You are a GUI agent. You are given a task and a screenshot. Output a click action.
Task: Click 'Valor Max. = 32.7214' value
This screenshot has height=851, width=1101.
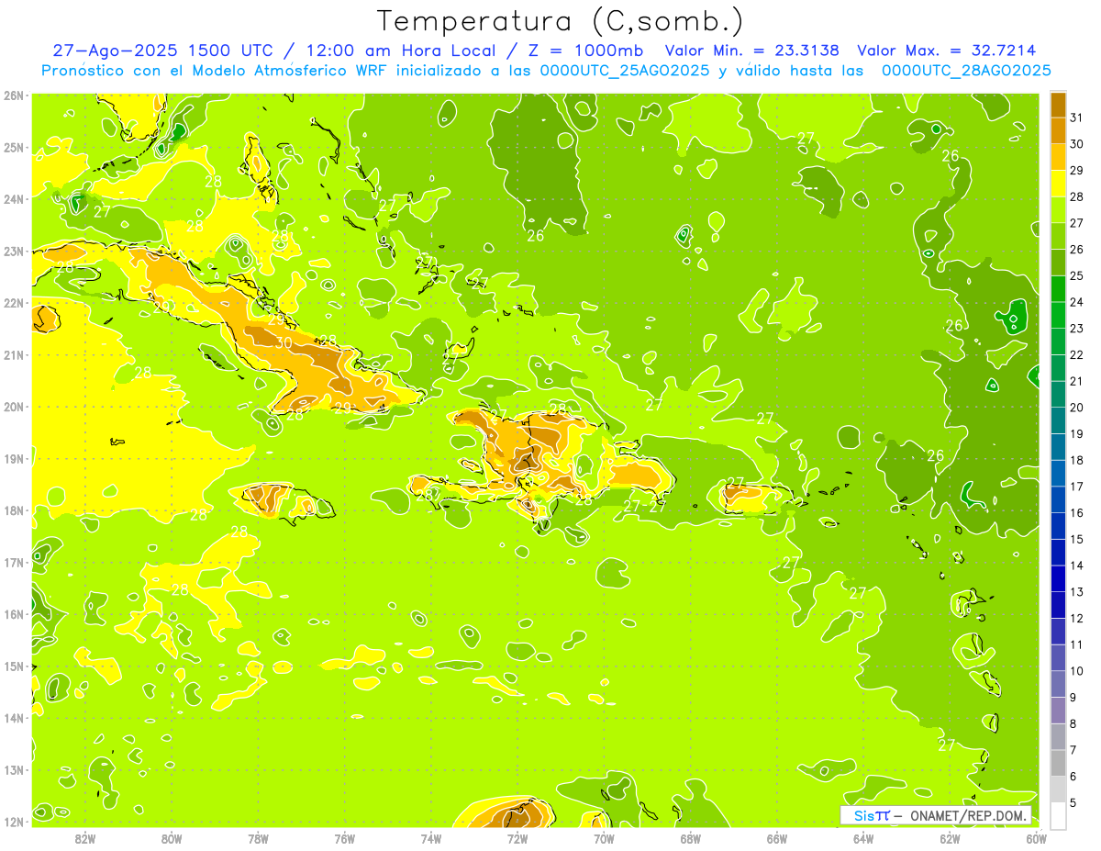(946, 50)
